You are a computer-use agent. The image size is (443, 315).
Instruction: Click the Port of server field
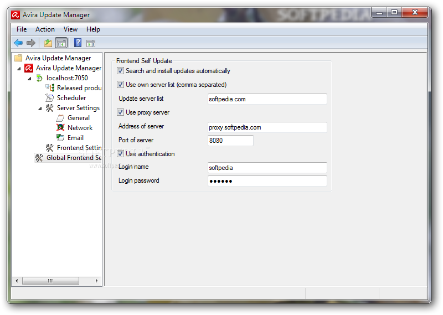(230, 141)
